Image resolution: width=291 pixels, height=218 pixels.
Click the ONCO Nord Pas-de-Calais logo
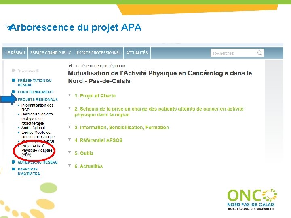tap(252, 199)
